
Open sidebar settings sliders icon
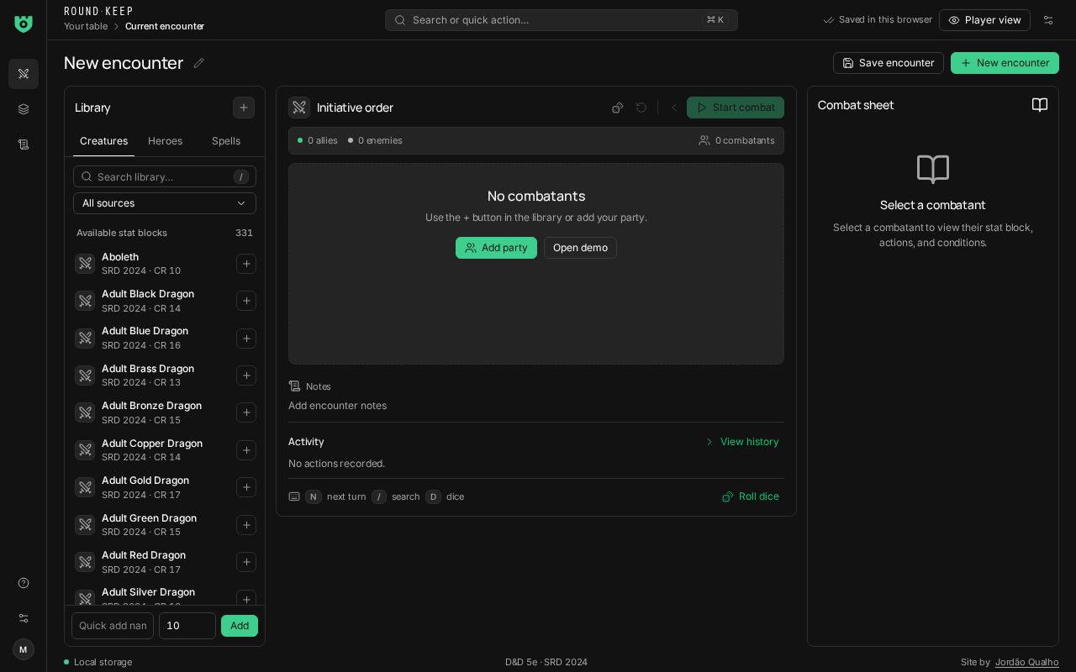24,618
